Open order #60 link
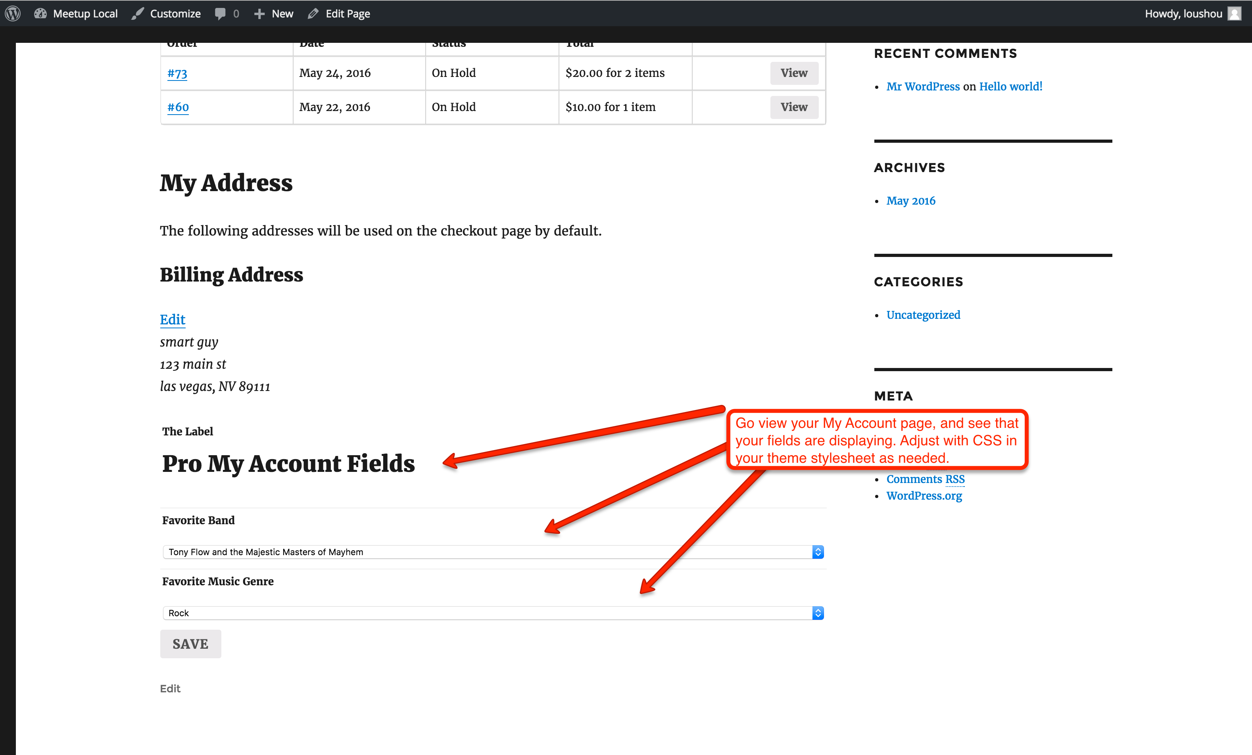Image resolution: width=1252 pixels, height=755 pixels. 178,107
